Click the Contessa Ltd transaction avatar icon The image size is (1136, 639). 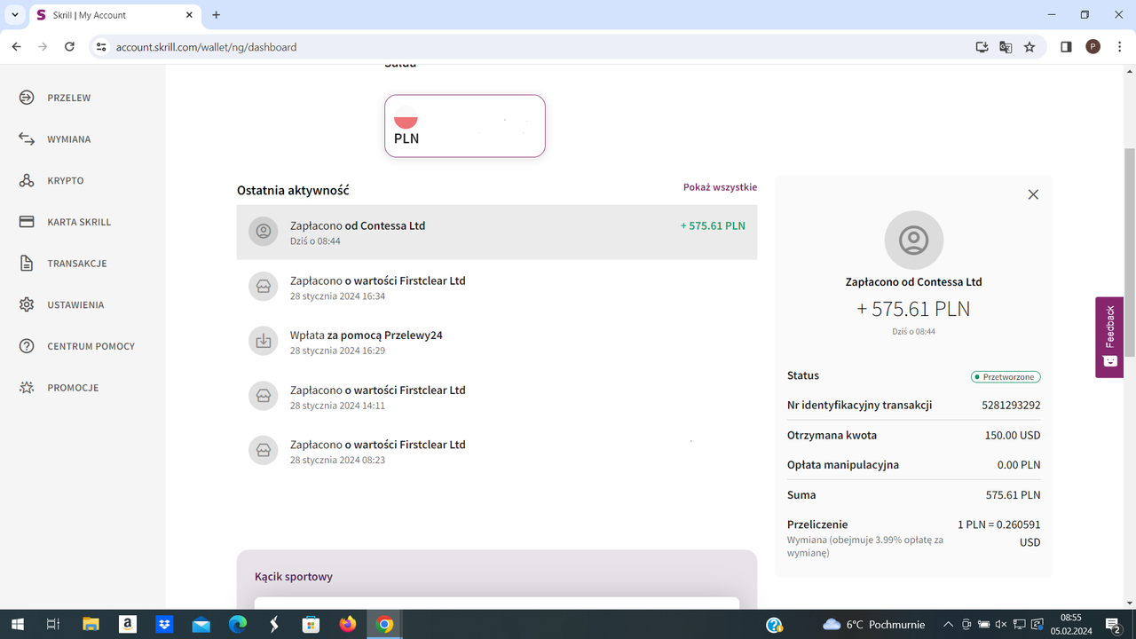264,232
